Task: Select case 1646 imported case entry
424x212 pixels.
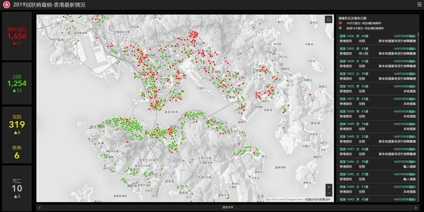Action: click(377, 164)
